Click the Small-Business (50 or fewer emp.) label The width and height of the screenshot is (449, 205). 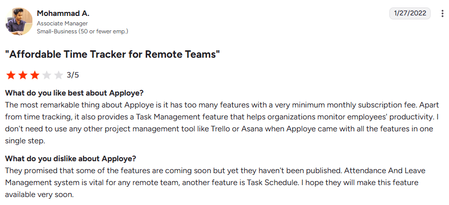click(83, 31)
